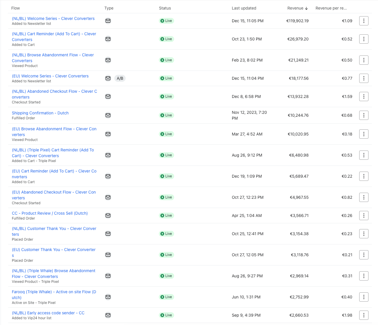Viewport: 378px width, 325px height.
Task: Open options menu for CC - Product Review flow
Action: pos(364,216)
